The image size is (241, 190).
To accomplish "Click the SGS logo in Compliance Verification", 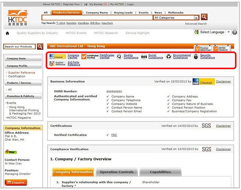I will pyautogui.click(x=206, y=149).
